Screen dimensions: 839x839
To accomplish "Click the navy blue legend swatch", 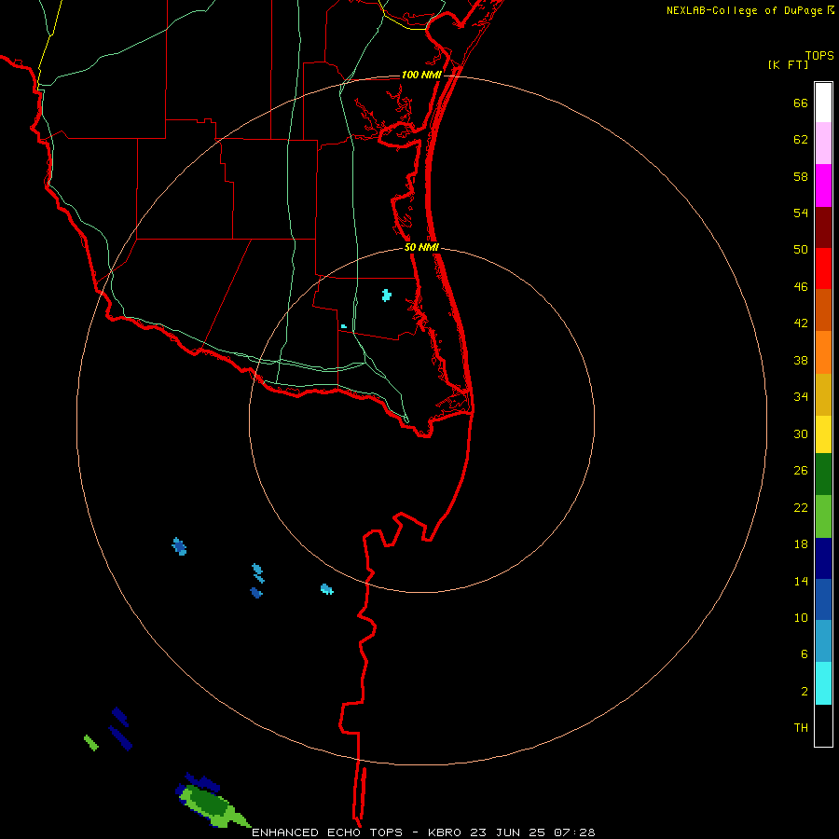I will click(823, 558).
